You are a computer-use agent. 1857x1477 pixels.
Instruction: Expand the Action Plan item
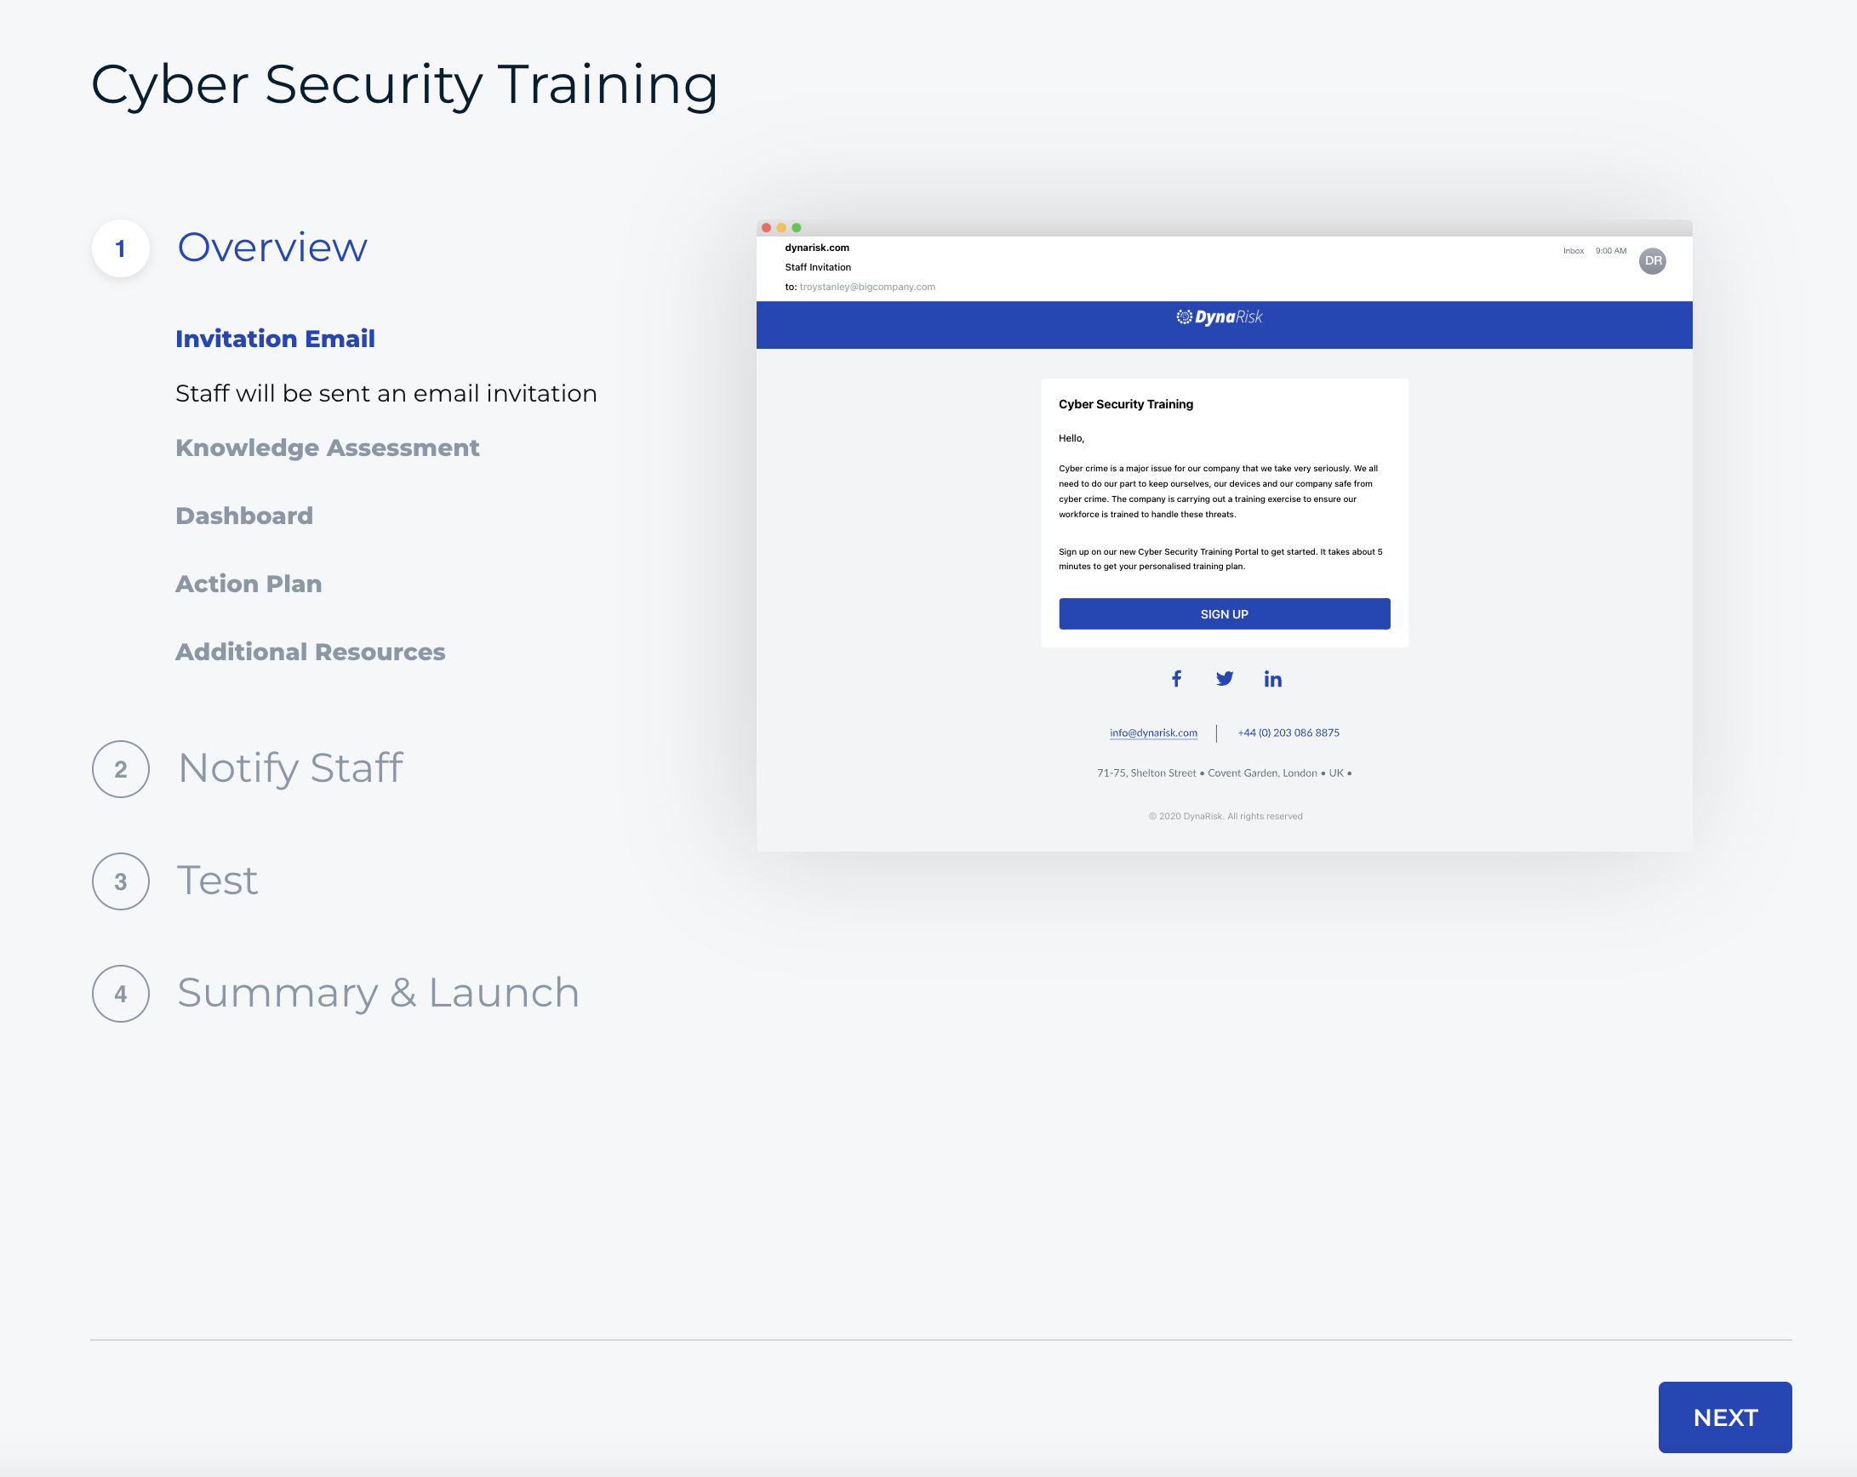248,584
